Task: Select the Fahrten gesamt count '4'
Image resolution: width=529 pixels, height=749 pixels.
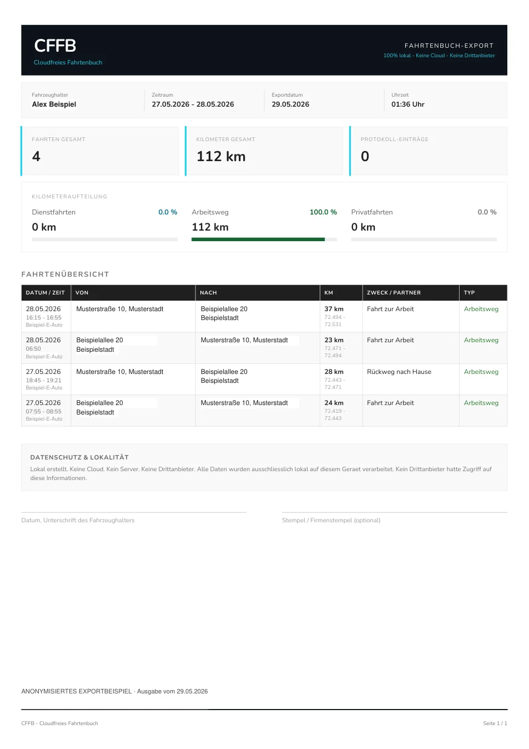Action: tap(36, 157)
